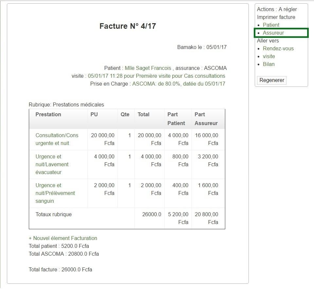This screenshot has width=314, height=289.
Task: Select the 16 000,00 Fcfa insurer cell
Action: tap(208, 139)
